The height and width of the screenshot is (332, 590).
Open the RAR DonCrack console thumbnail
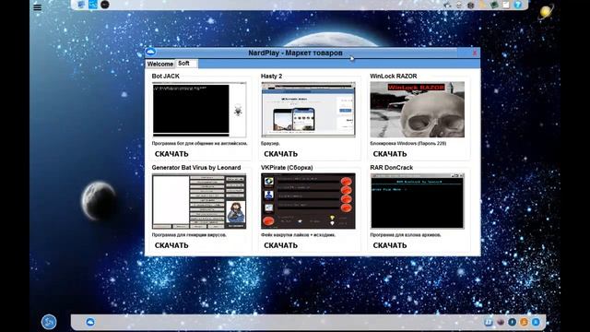point(418,201)
